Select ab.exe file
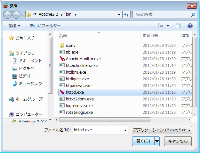The width and height of the screenshot is (200, 153). (x=72, y=52)
